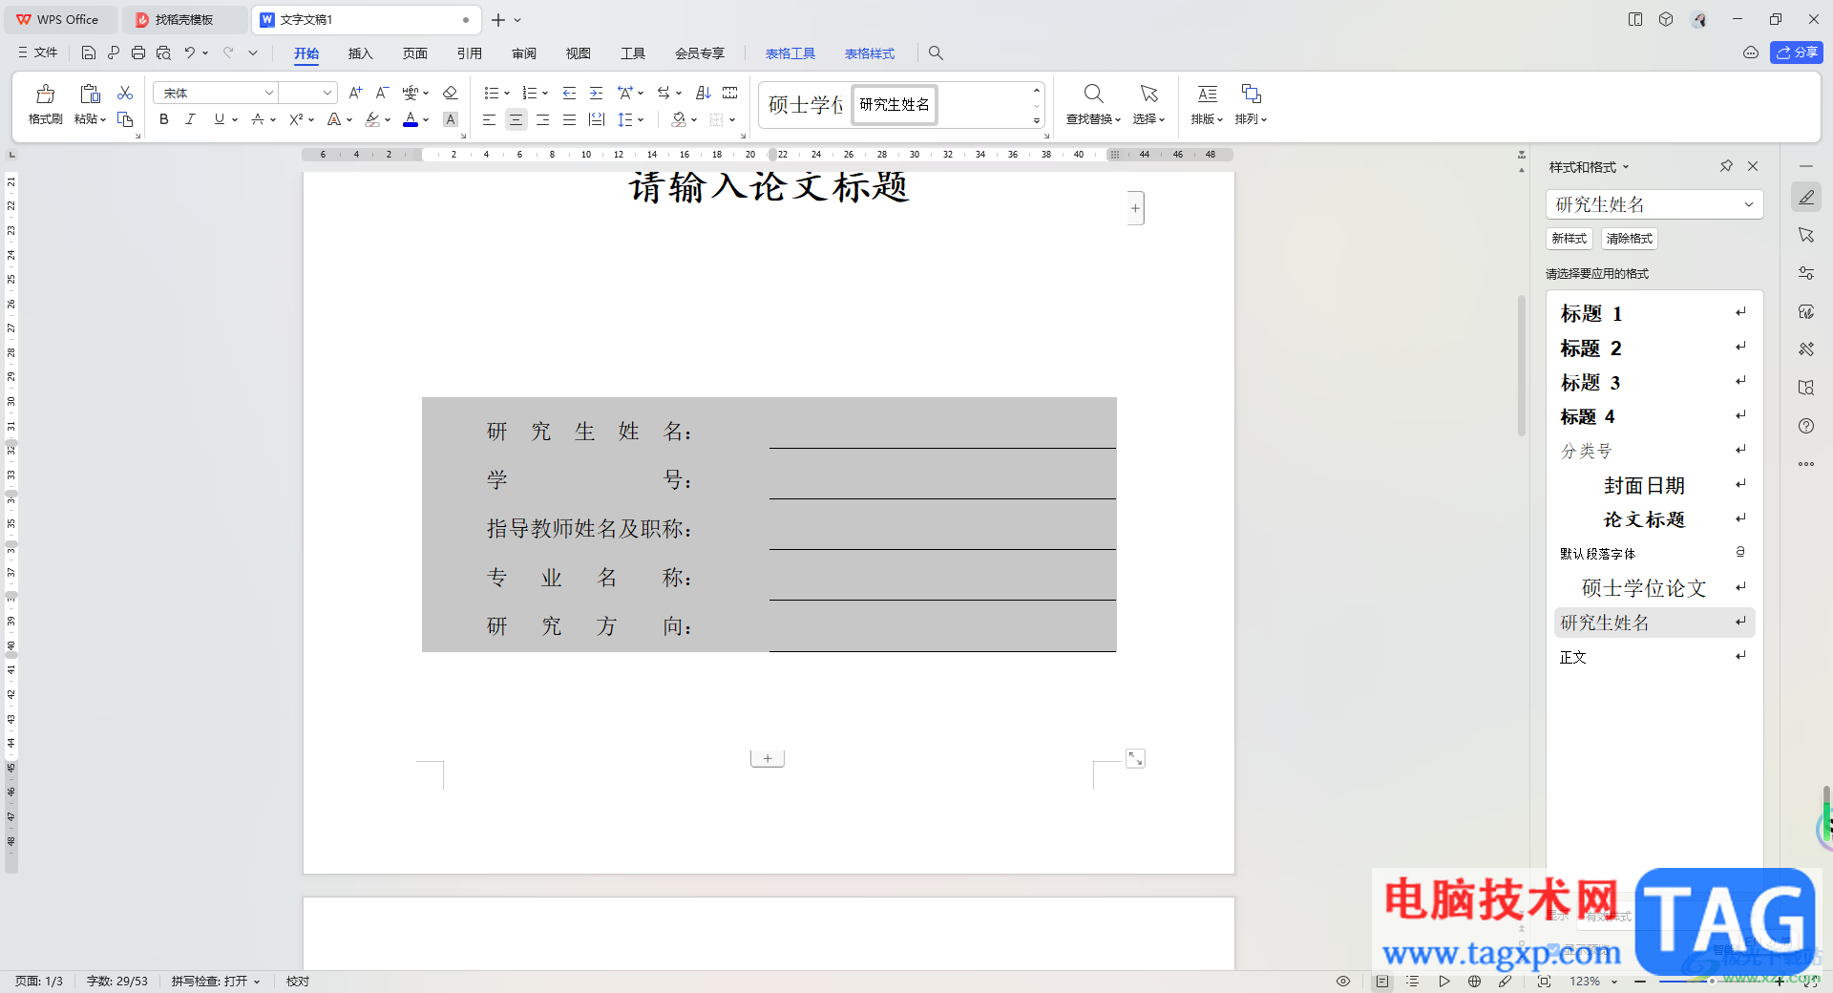Click the Arrange (排列) icon
1833x993 pixels.
pos(1251,94)
